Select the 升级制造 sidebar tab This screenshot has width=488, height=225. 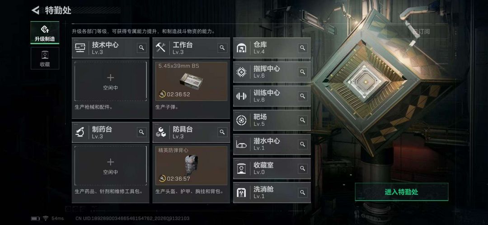pos(45,33)
